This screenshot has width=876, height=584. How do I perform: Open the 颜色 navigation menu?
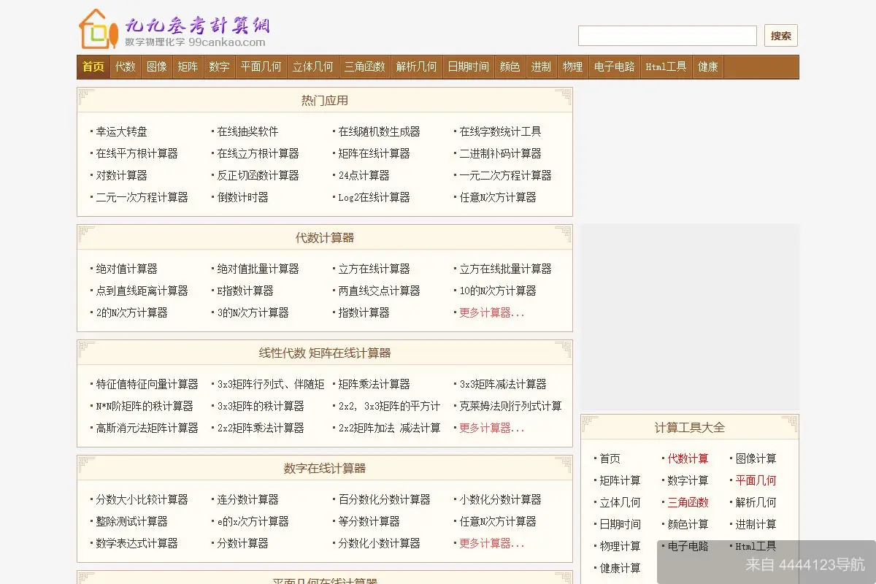(509, 66)
